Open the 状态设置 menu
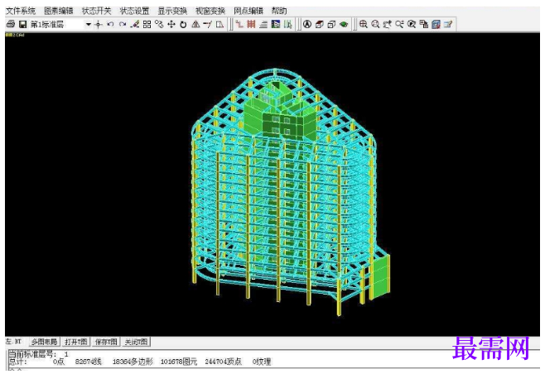The height and width of the screenshot is (374, 545). (134, 11)
